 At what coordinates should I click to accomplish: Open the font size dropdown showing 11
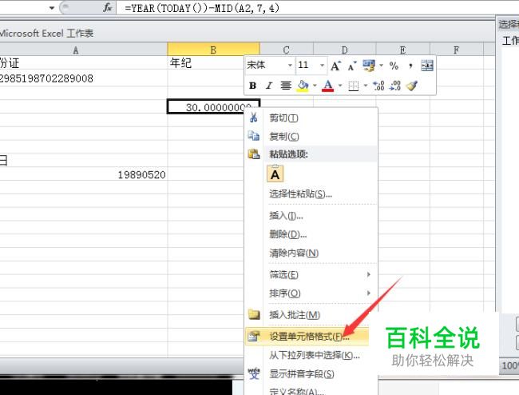pos(322,66)
